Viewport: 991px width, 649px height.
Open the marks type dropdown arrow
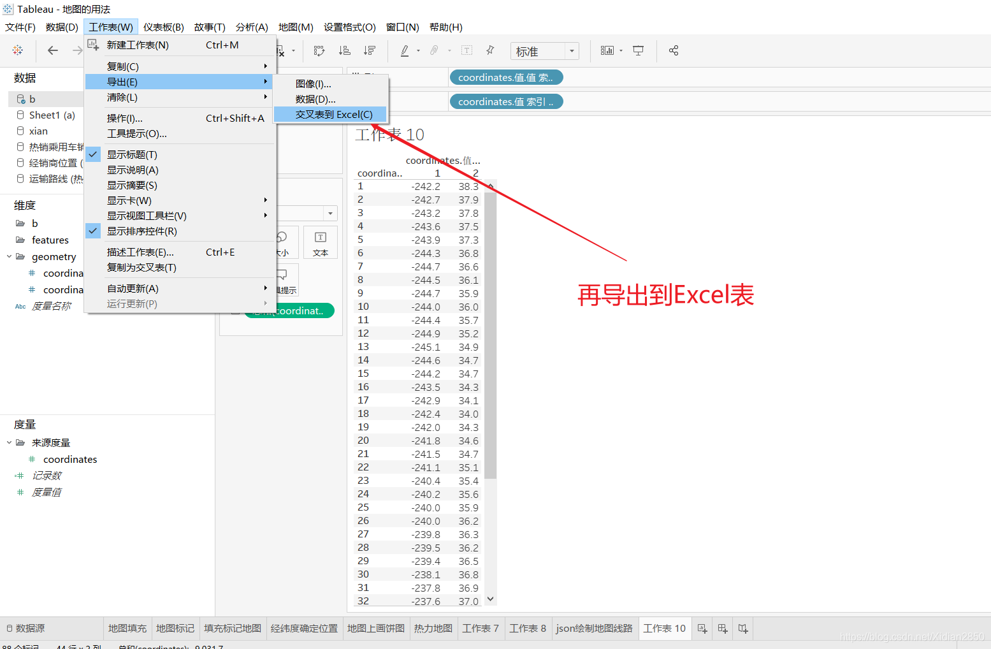[x=330, y=213]
